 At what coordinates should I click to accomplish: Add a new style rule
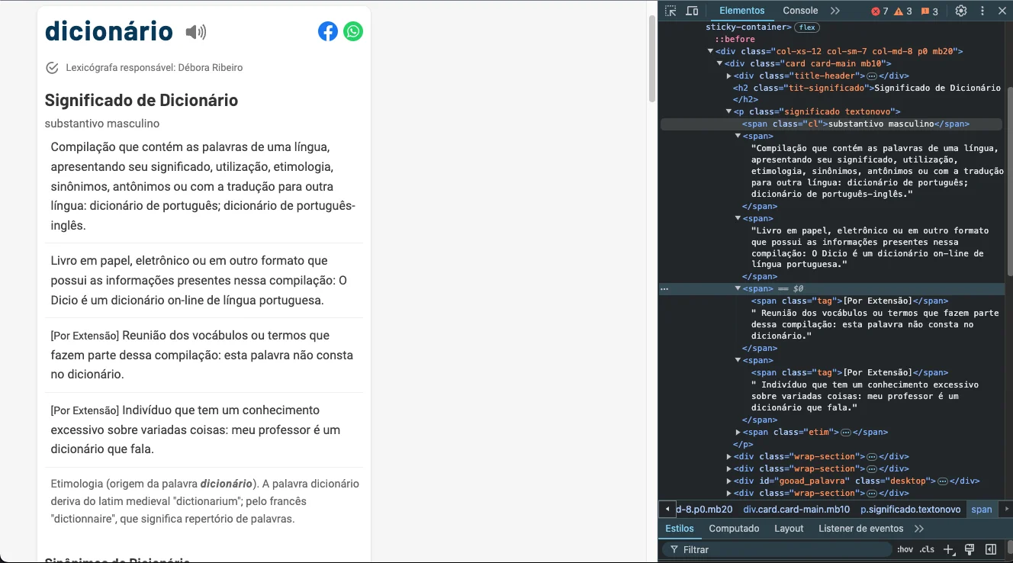[948, 549]
